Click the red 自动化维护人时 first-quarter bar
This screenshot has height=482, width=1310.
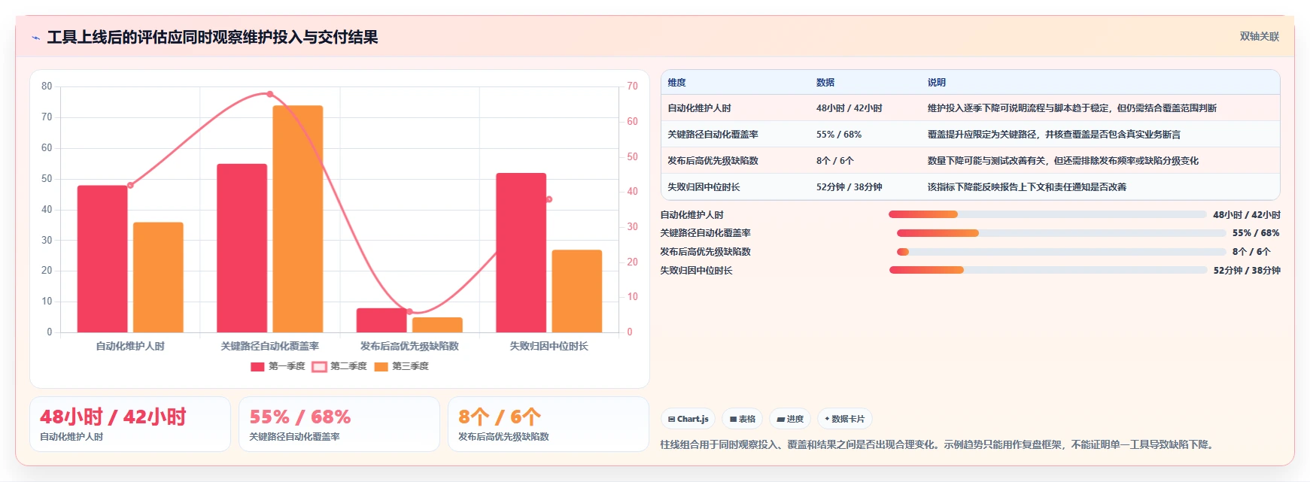click(x=102, y=259)
